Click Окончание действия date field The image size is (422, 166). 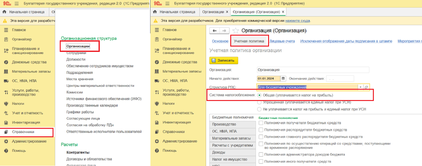[x=340, y=78]
